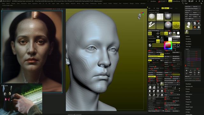Expand the Deformation subpalette
This screenshot has width=204, height=115.
[x=189, y=94]
